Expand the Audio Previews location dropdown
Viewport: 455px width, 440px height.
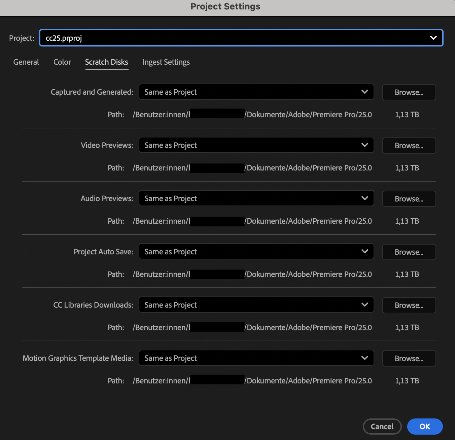tap(256, 198)
